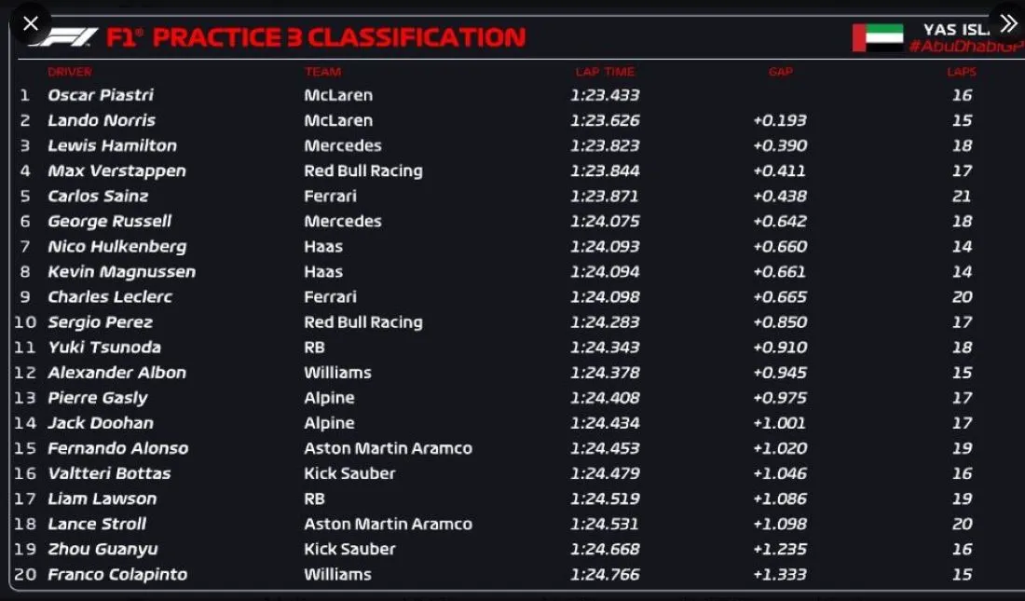Click the LAP TIME column header
This screenshot has height=601, width=1025.
[x=605, y=72]
